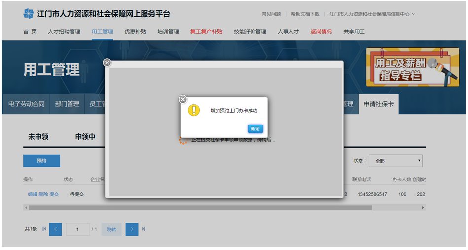Click 跳转 jump button
The width and height of the screenshot is (468, 250).
coord(111,229)
